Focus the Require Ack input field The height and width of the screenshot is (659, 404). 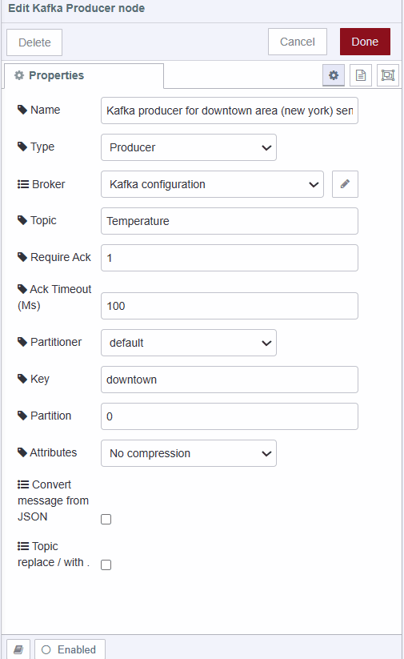230,258
